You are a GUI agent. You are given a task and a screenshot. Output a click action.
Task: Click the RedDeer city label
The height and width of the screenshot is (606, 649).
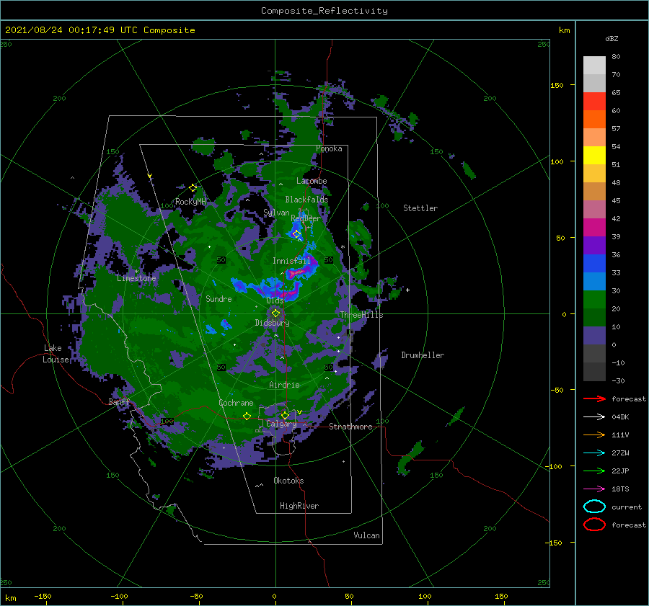coord(306,218)
